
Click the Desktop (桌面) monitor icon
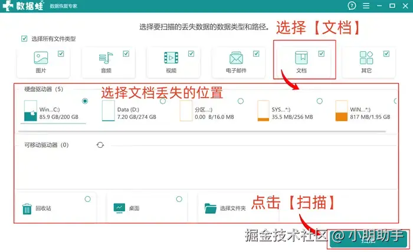(x=119, y=208)
